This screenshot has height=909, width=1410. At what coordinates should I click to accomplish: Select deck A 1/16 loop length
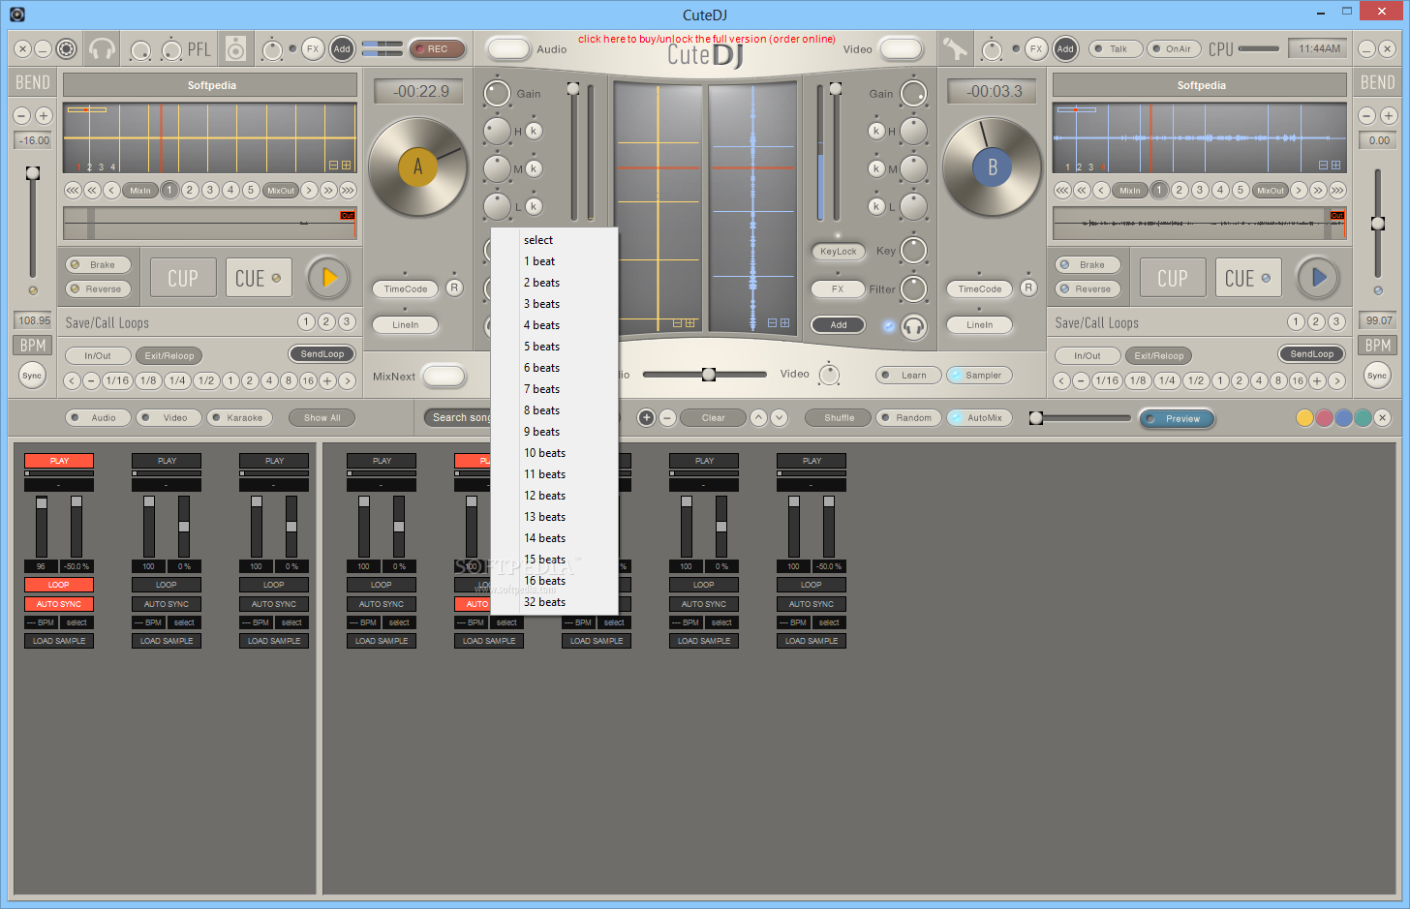coord(117,380)
